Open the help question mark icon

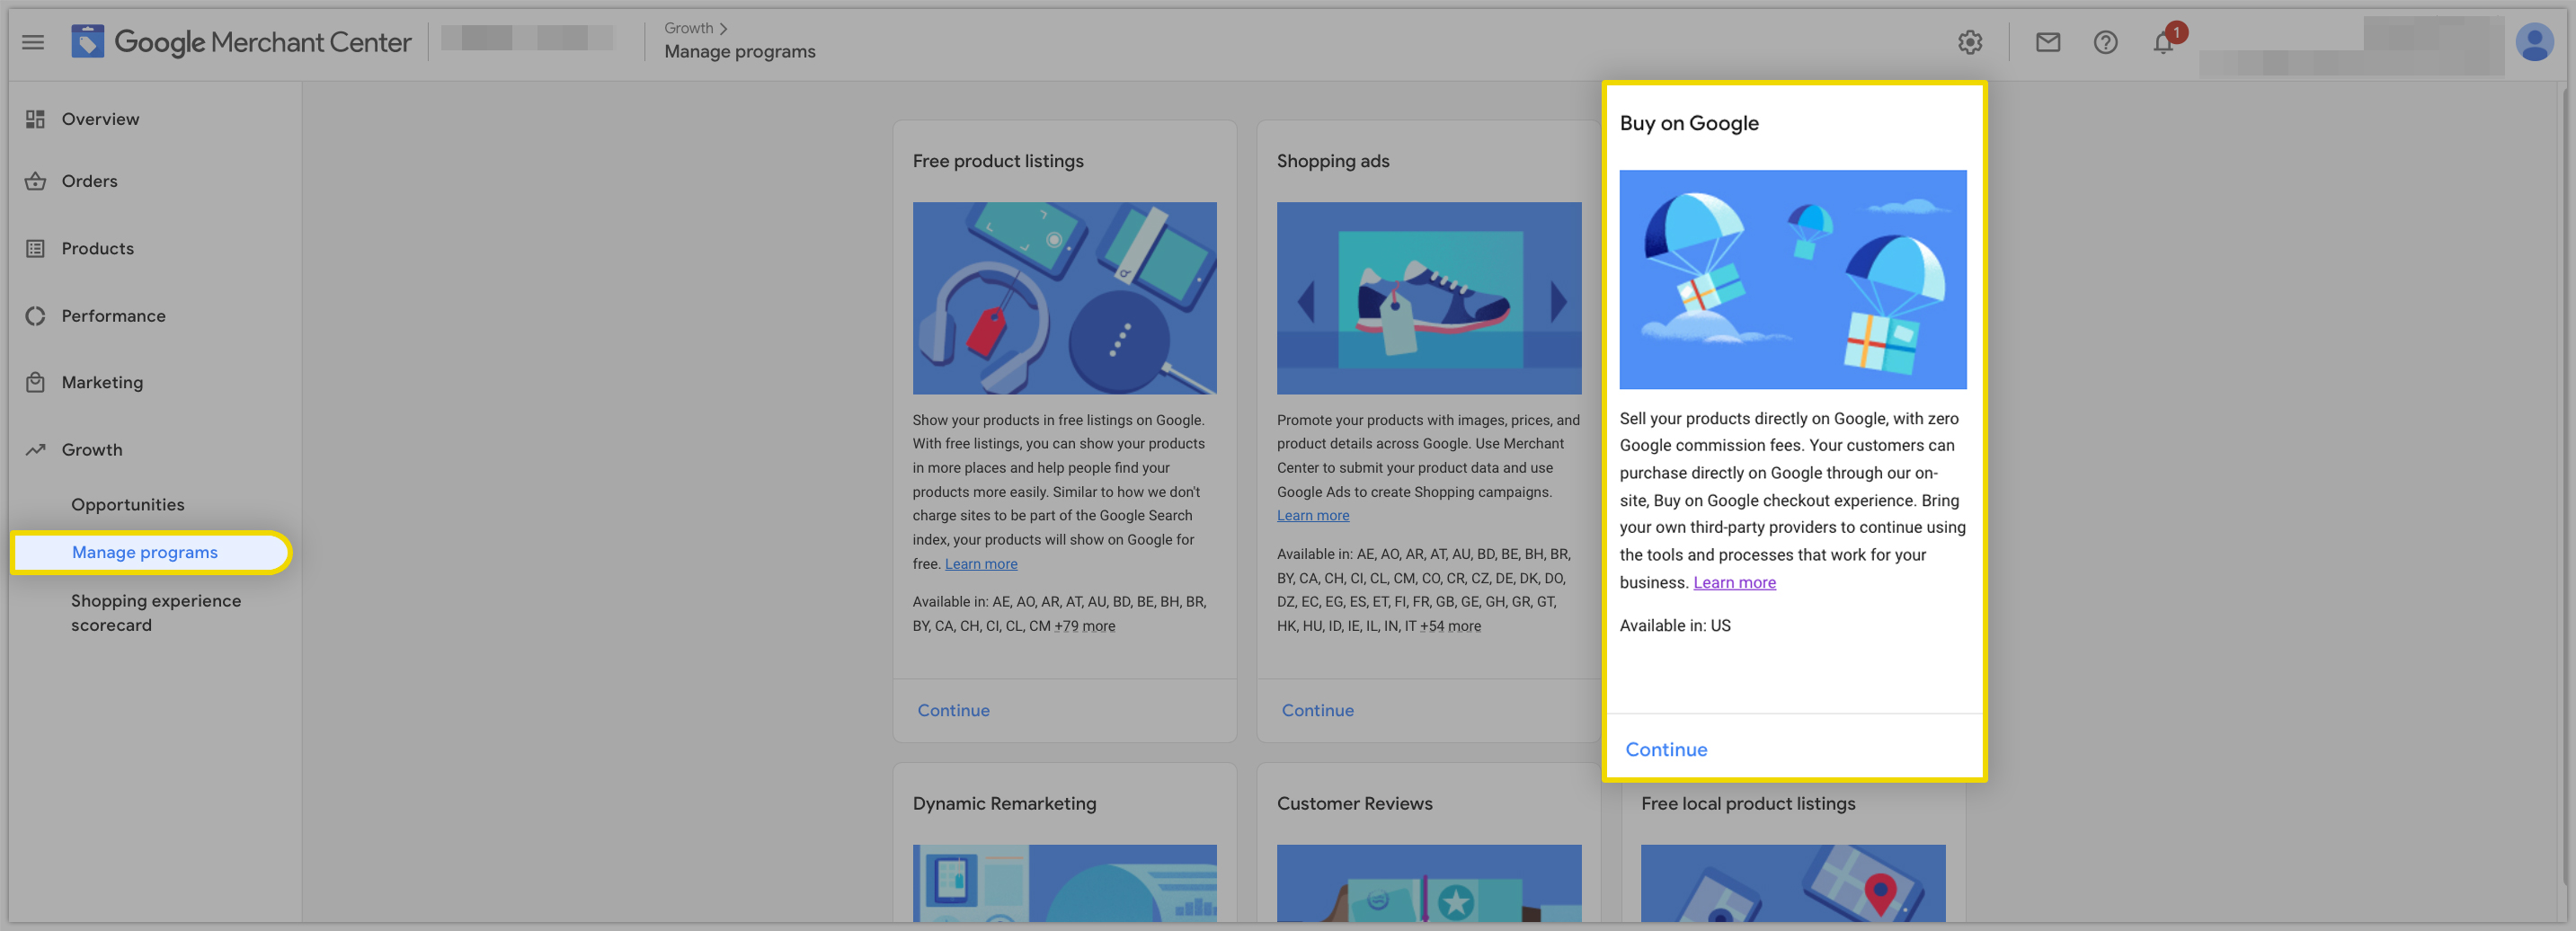[2106, 42]
